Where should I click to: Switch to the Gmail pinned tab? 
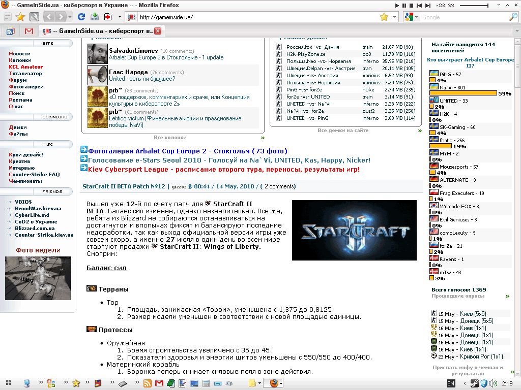pyautogui.click(x=29, y=31)
